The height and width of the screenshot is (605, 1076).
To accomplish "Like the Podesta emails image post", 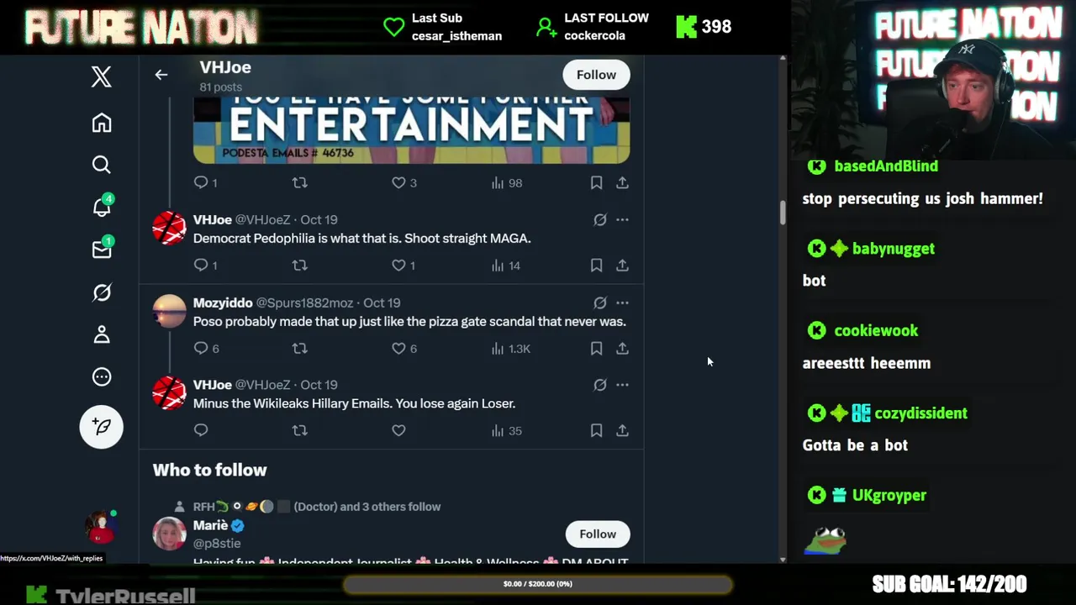I will (398, 182).
